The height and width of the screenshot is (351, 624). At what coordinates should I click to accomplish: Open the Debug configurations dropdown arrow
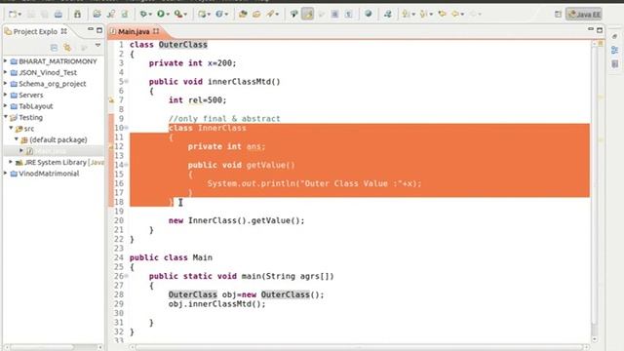pos(150,15)
